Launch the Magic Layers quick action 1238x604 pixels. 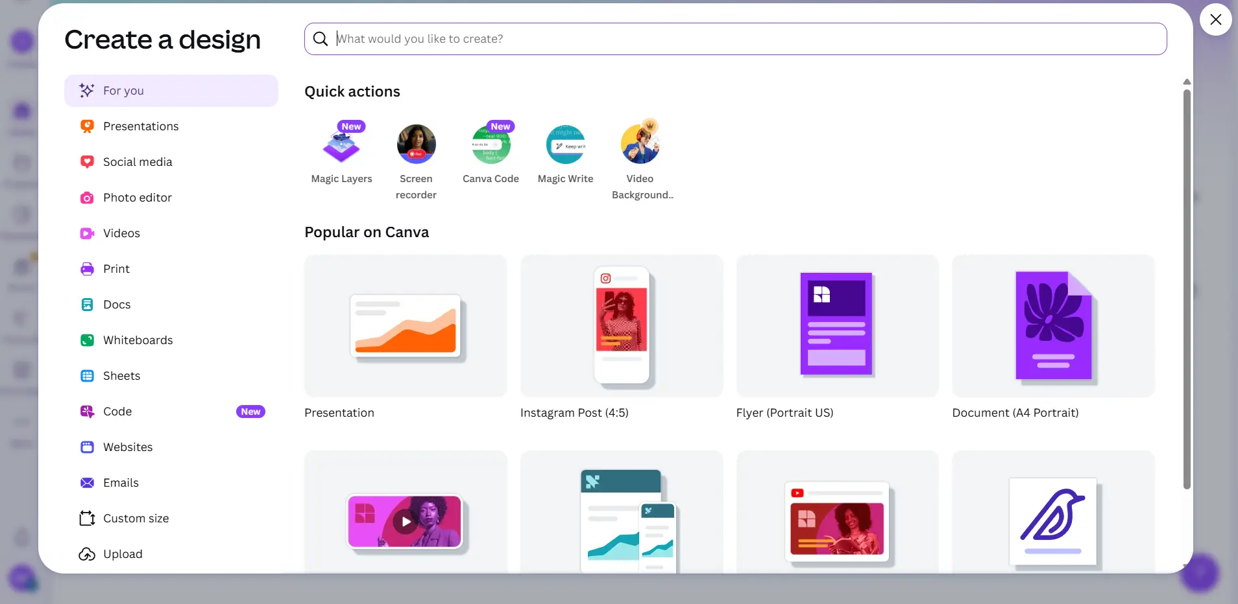(341, 153)
